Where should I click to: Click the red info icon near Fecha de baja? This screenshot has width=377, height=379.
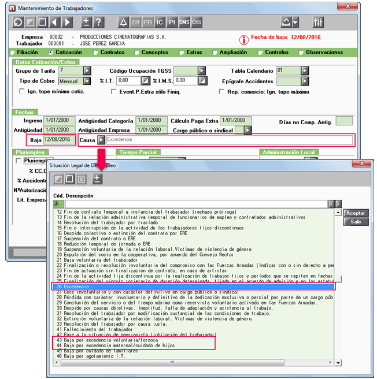243,40
